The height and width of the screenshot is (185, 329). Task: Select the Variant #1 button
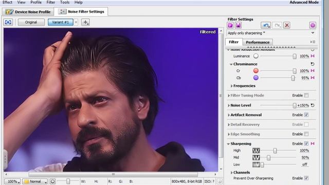pos(61,22)
